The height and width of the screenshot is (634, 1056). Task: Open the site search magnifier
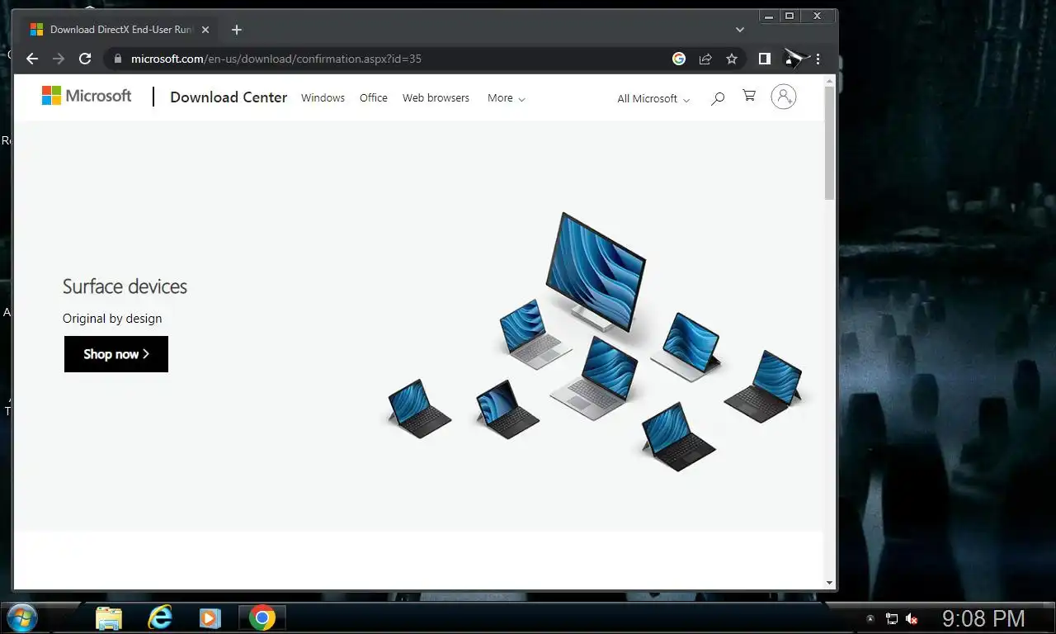pos(718,98)
